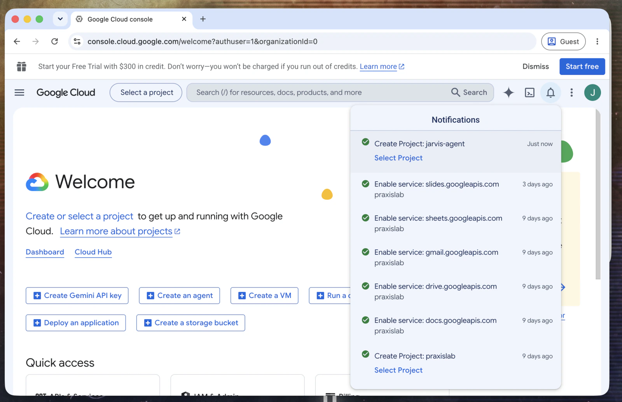Open the docs.googleapis.com notification
Image resolution: width=622 pixels, height=402 pixels.
pos(456,325)
